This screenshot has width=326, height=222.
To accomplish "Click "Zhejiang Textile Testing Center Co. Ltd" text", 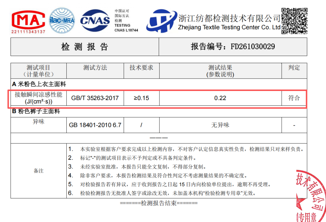I will 229,27.
